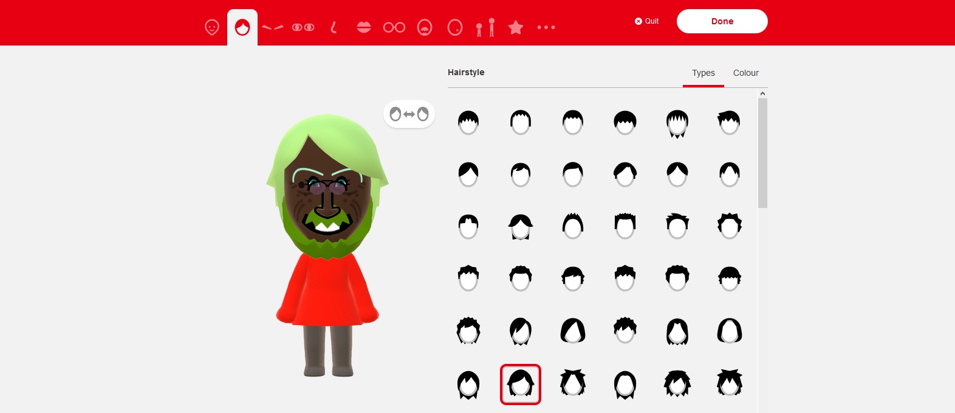Open the mole category icon
Image resolution: width=955 pixels, height=413 pixels.
pos(455,27)
